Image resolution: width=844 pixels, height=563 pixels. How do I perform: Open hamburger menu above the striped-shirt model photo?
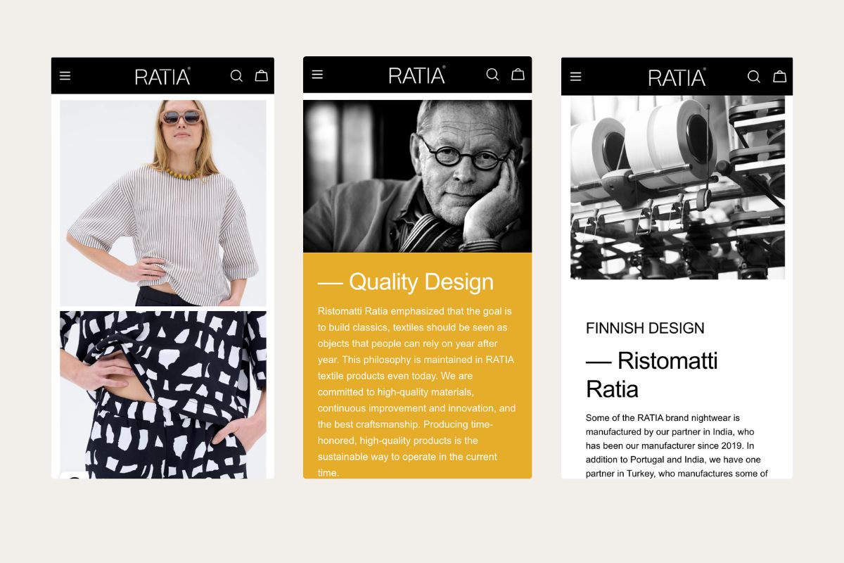point(65,76)
